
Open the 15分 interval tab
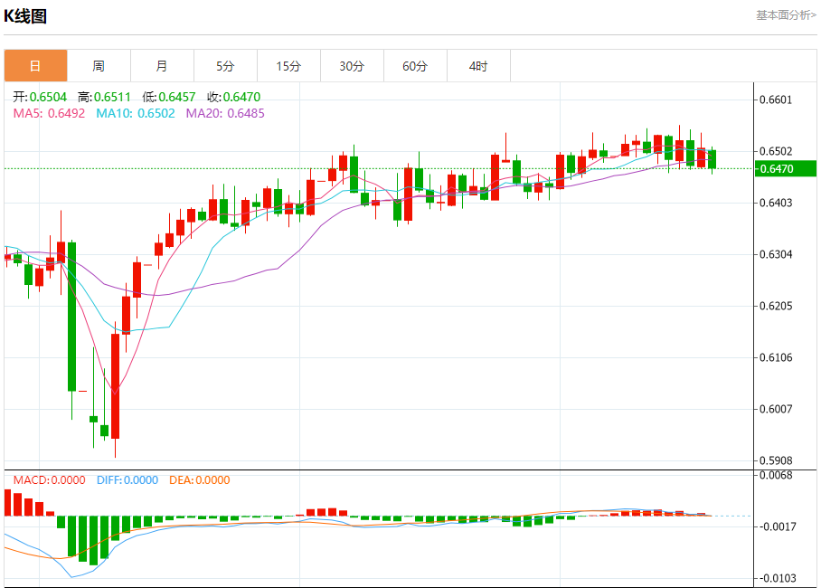[289, 66]
